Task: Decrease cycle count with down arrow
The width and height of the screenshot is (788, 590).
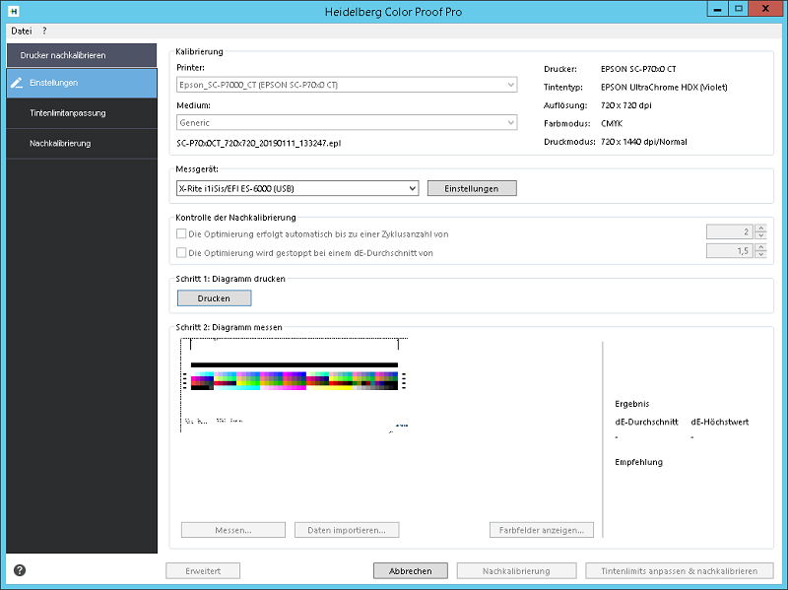Action: pyautogui.click(x=760, y=235)
